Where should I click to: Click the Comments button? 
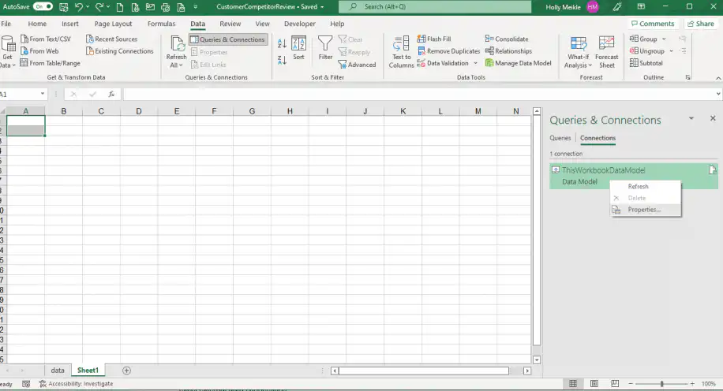point(653,24)
